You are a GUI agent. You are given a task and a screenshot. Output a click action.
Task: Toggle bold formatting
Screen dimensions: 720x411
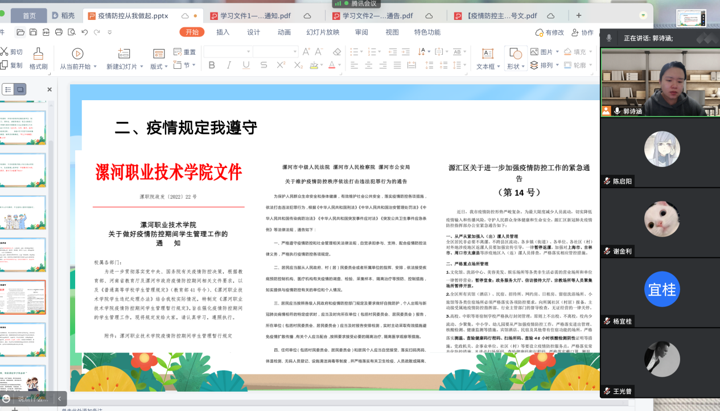click(x=212, y=65)
